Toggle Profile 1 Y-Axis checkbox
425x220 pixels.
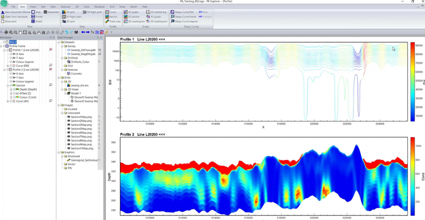pyautogui.click(x=11, y=58)
